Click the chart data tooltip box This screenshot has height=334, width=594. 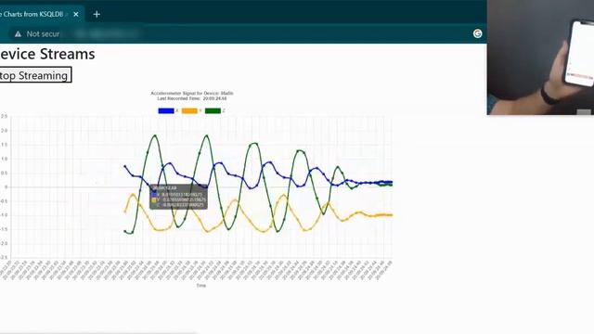[178, 197]
